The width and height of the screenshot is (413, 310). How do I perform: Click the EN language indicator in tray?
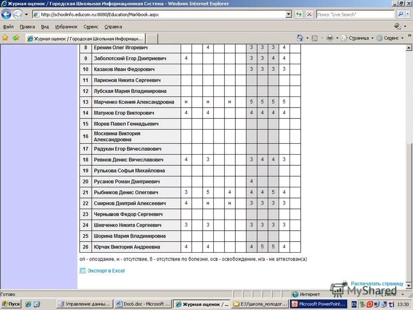click(354, 304)
